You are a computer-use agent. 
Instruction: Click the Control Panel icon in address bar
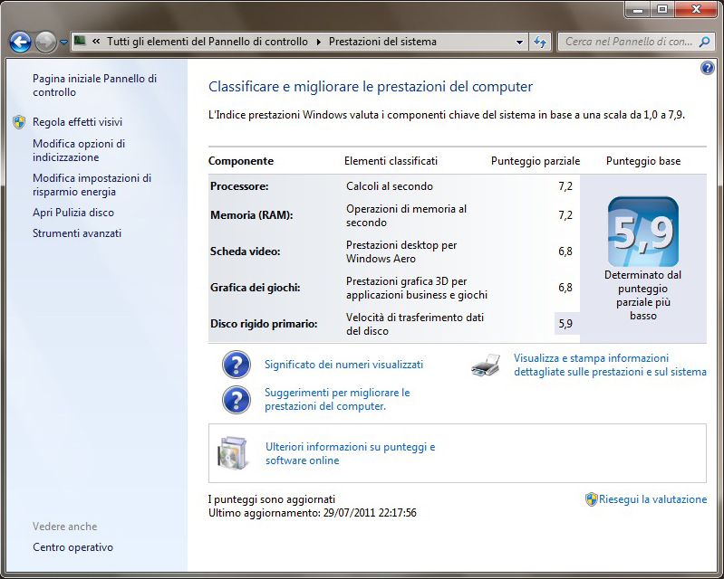[80, 41]
